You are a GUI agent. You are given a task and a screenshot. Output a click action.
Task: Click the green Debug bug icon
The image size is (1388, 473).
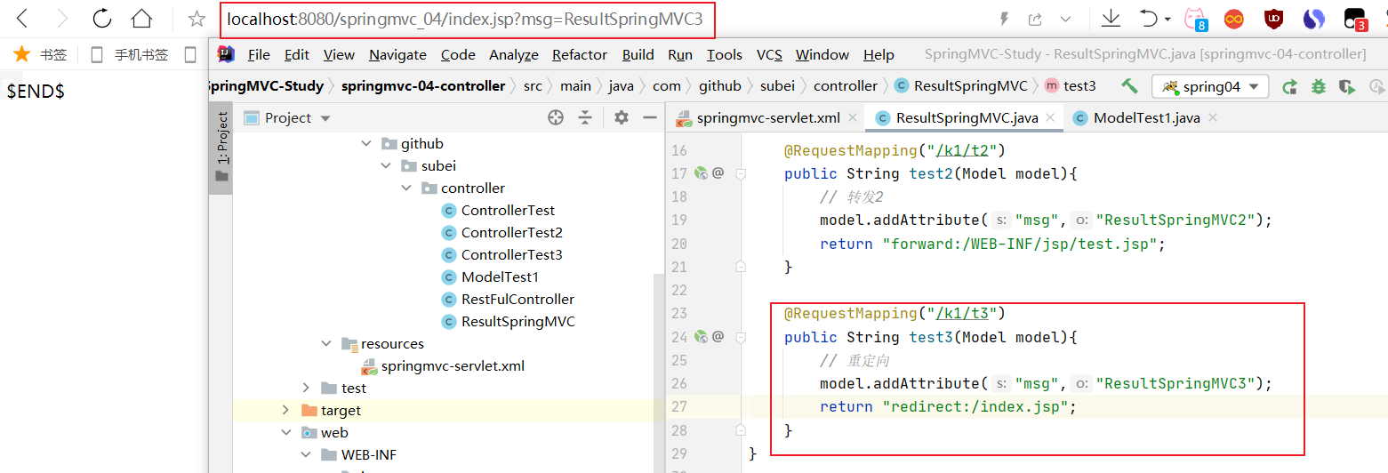1319,87
